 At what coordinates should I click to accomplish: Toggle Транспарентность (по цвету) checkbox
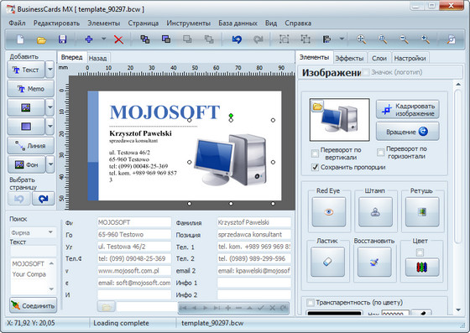(311, 303)
